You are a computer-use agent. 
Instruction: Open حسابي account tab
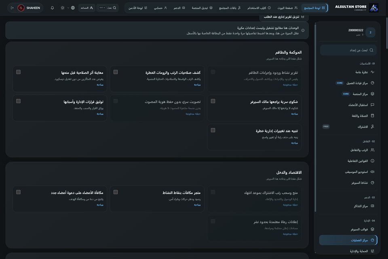160,8
